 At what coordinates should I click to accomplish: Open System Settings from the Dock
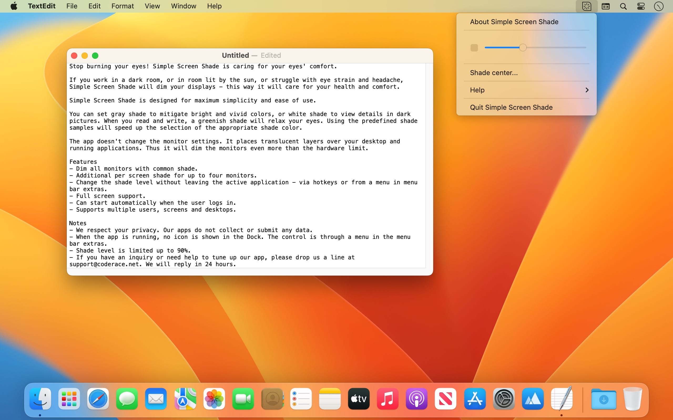tap(504, 399)
